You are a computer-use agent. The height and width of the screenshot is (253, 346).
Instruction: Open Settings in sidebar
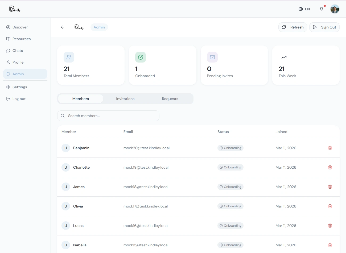pos(25,87)
